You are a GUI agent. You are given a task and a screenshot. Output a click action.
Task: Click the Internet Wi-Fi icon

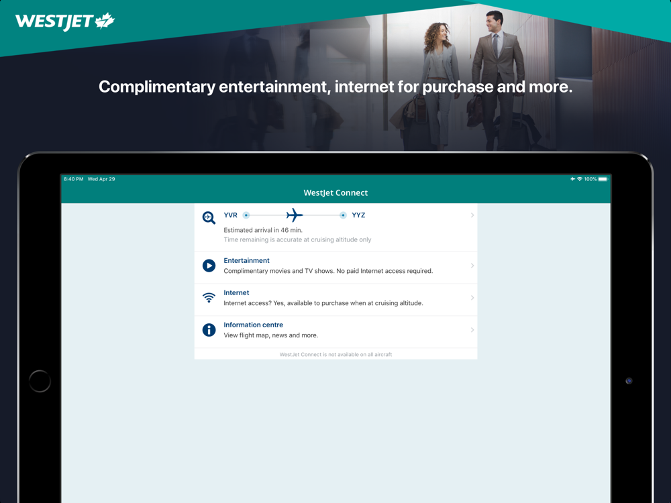click(209, 298)
